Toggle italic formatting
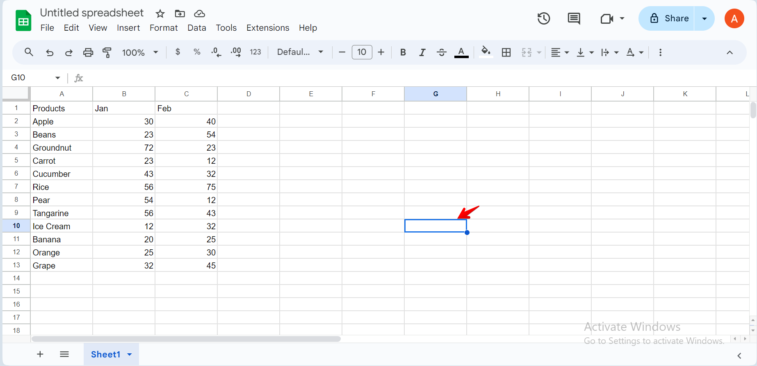757x366 pixels. (x=422, y=52)
